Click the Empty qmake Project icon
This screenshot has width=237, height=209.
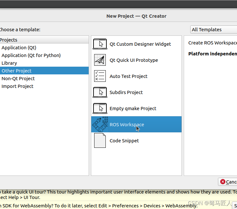click(100, 108)
